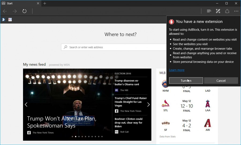Click the Arizona Diamondbacks logo
Viewport: 241px width, 145px height.
click(x=208, y=123)
